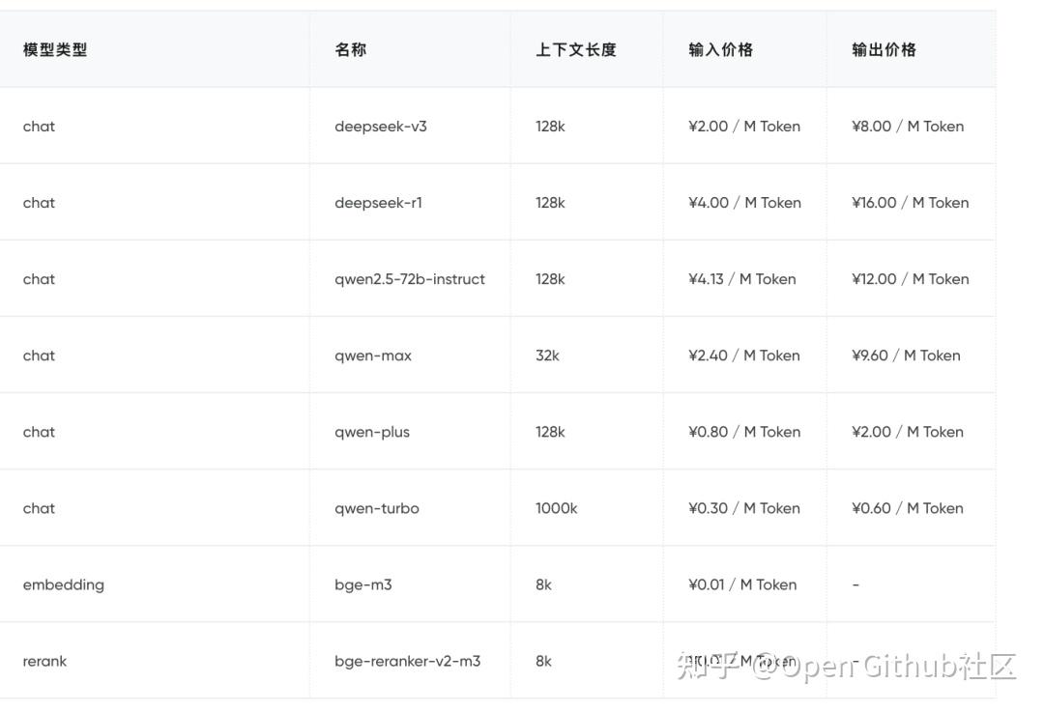Click deepseek-v3 input price ¥2.00 / M Token

point(744,127)
